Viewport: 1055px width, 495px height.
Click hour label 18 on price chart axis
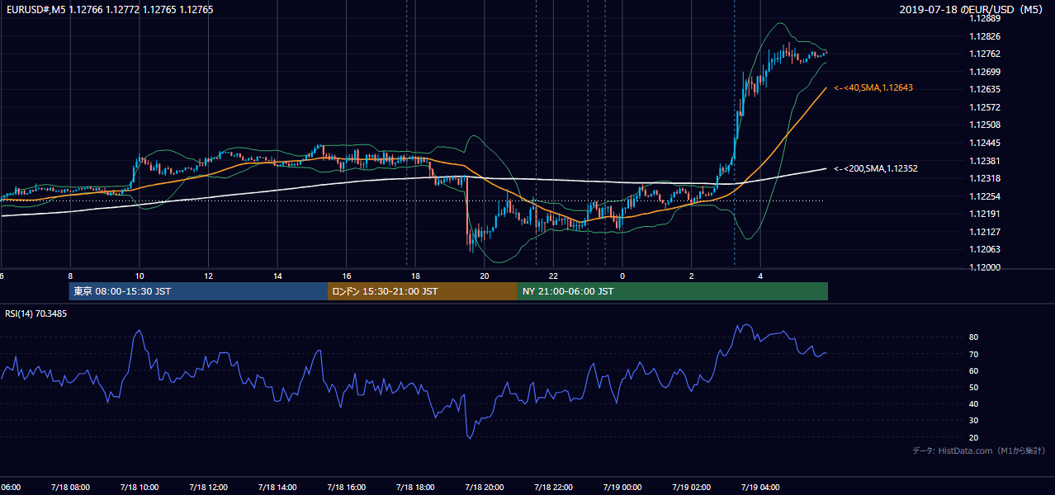point(415,276)
